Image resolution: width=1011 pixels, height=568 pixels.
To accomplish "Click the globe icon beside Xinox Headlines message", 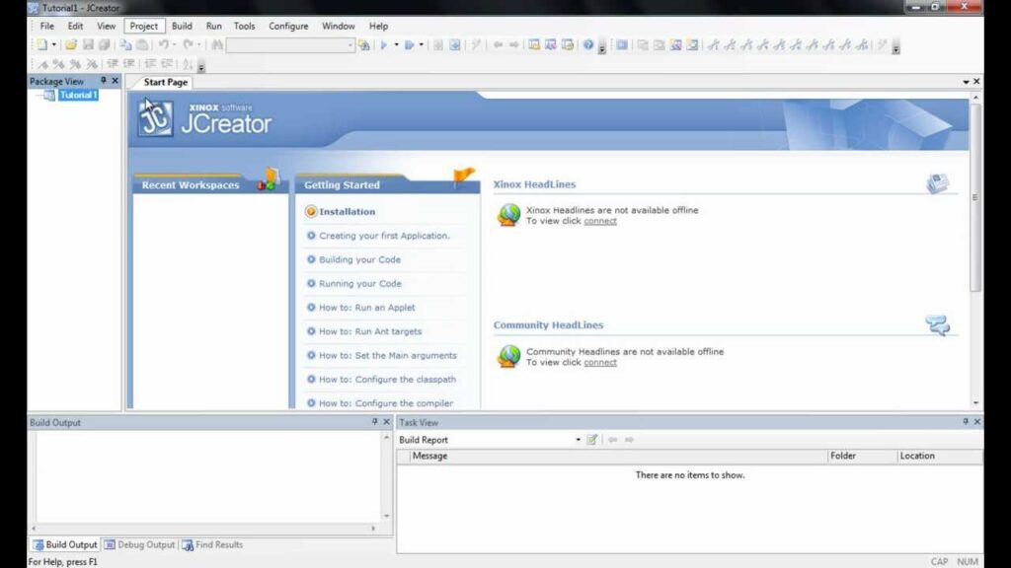I will (x=508, y=215).
